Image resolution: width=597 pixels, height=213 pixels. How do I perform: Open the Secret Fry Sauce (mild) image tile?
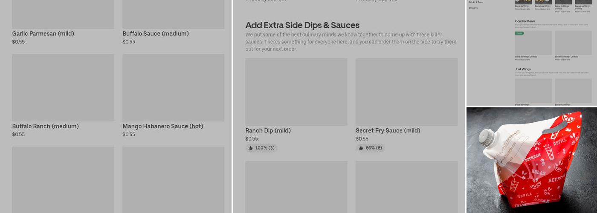coord(406,92)
